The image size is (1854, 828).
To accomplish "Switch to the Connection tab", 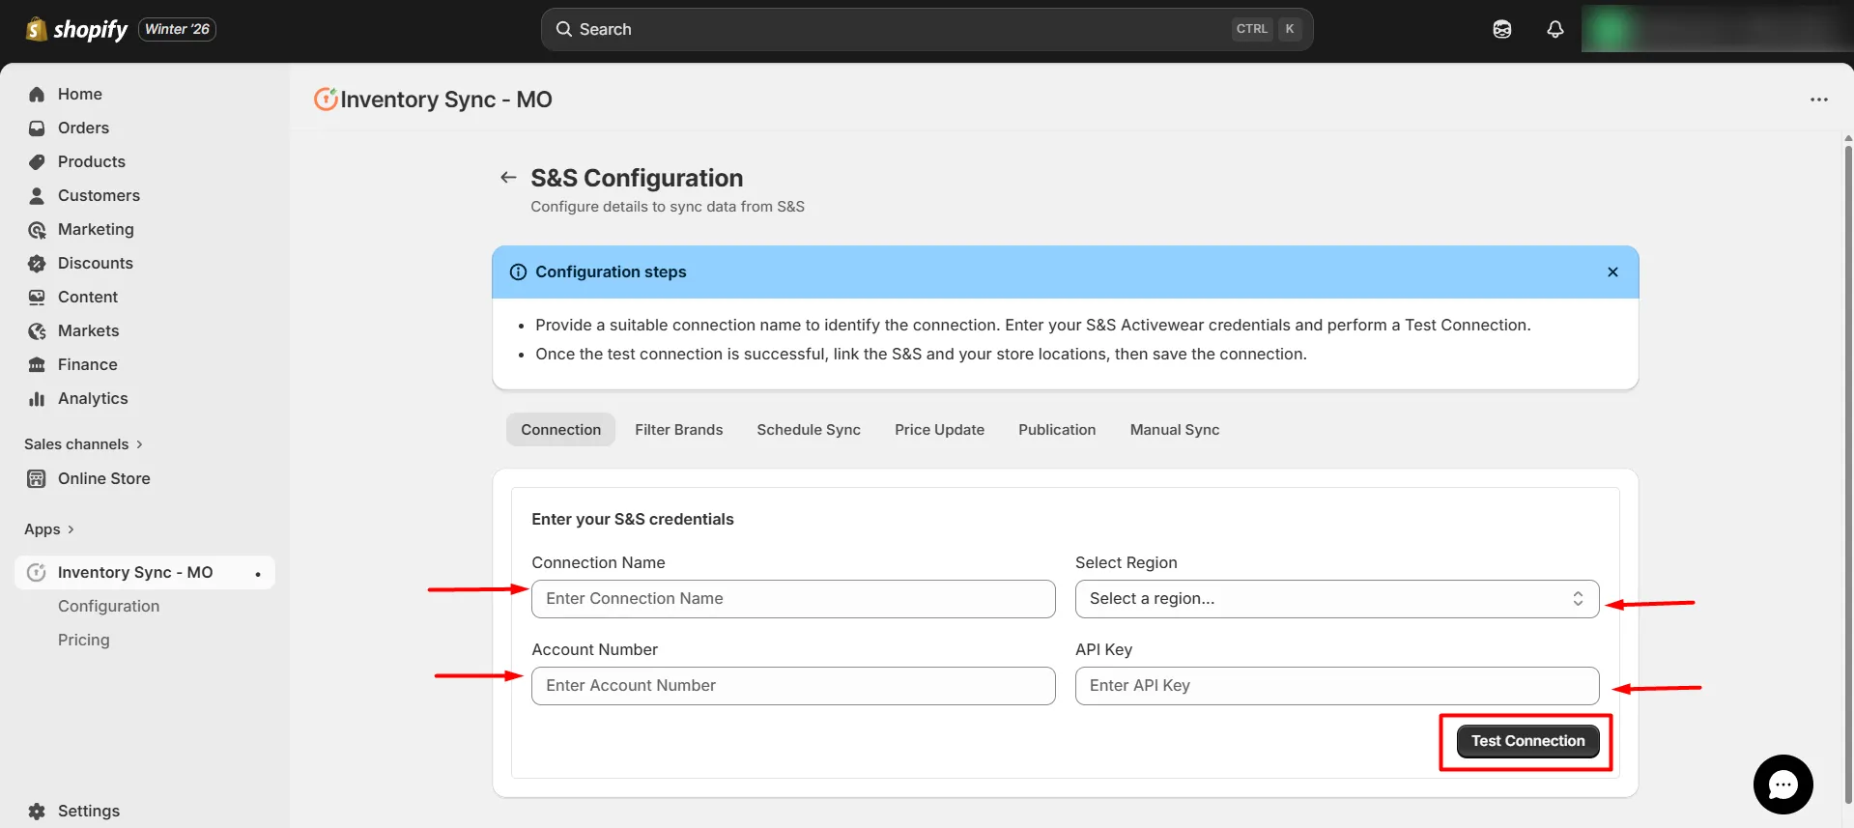I will coord(560,429).
